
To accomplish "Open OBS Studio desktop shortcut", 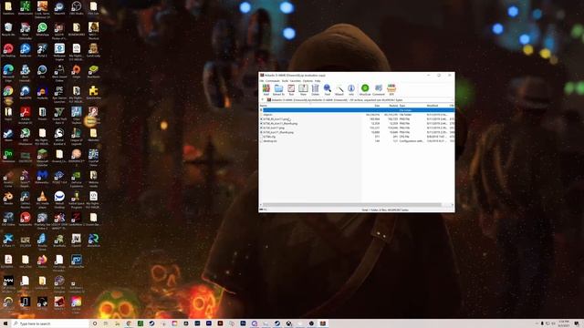I will coord(77,8).
